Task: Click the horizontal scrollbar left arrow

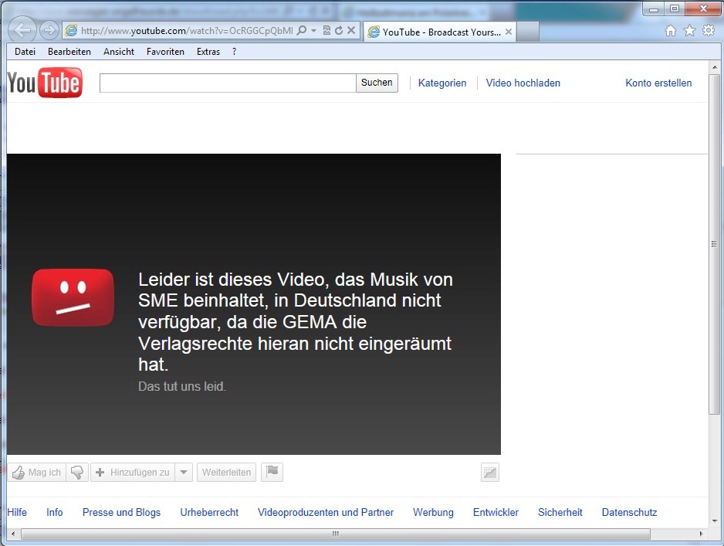Action: click(x=13, y=534)
